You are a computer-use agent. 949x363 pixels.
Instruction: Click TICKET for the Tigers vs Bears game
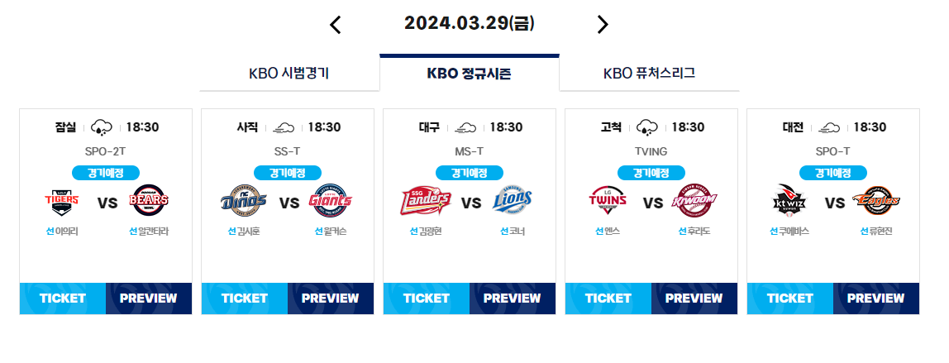(x=63, y=299)
